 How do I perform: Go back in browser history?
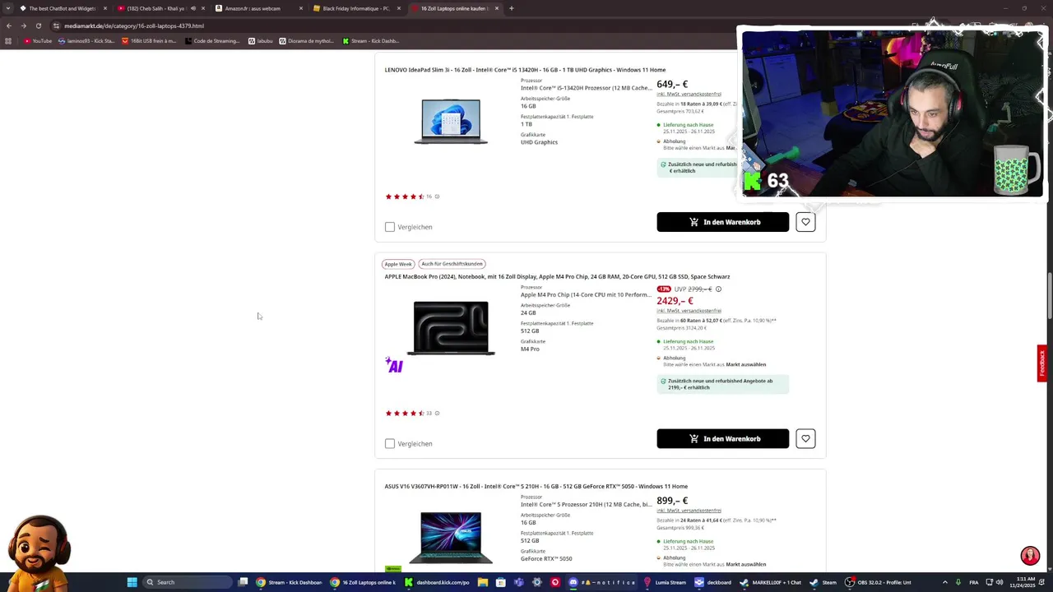pos(9,25)
